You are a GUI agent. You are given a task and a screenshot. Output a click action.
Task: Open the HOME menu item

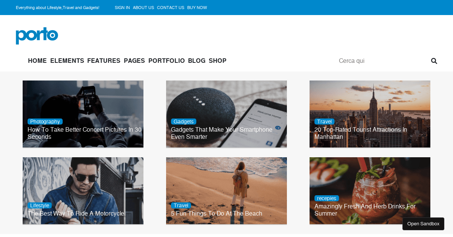[x=37, y=61]
